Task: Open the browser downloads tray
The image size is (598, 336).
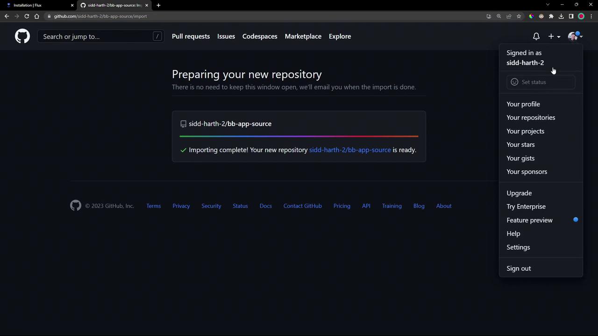Action: [561, 16]
